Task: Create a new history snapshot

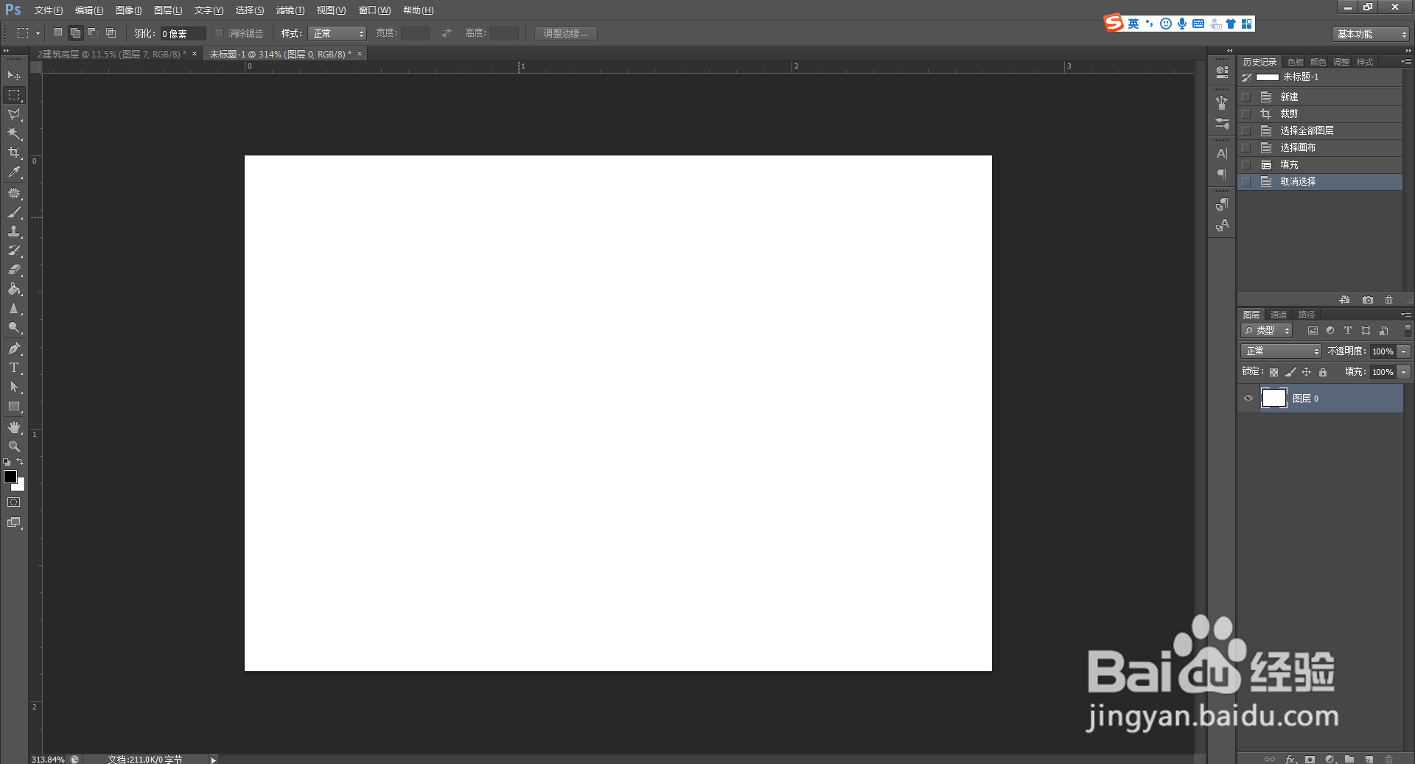Action: tap(1368, 300)
